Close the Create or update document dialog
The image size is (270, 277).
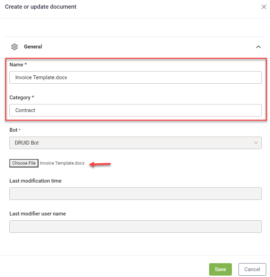pos(264,7)
